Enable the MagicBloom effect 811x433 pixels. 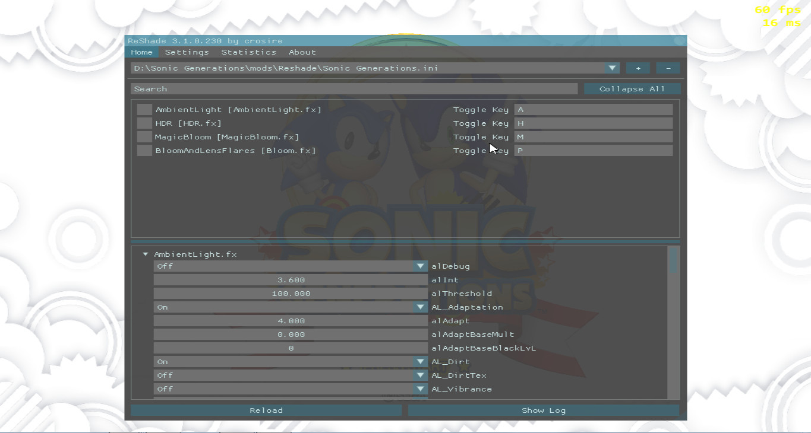(144, 136)
